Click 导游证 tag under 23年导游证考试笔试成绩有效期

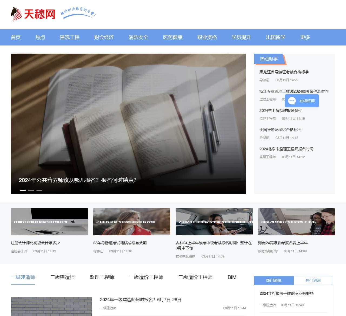point(98,251)
